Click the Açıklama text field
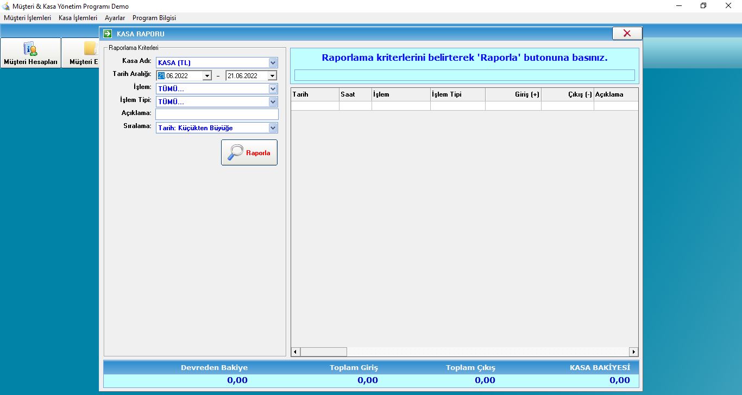 [217, 114]
